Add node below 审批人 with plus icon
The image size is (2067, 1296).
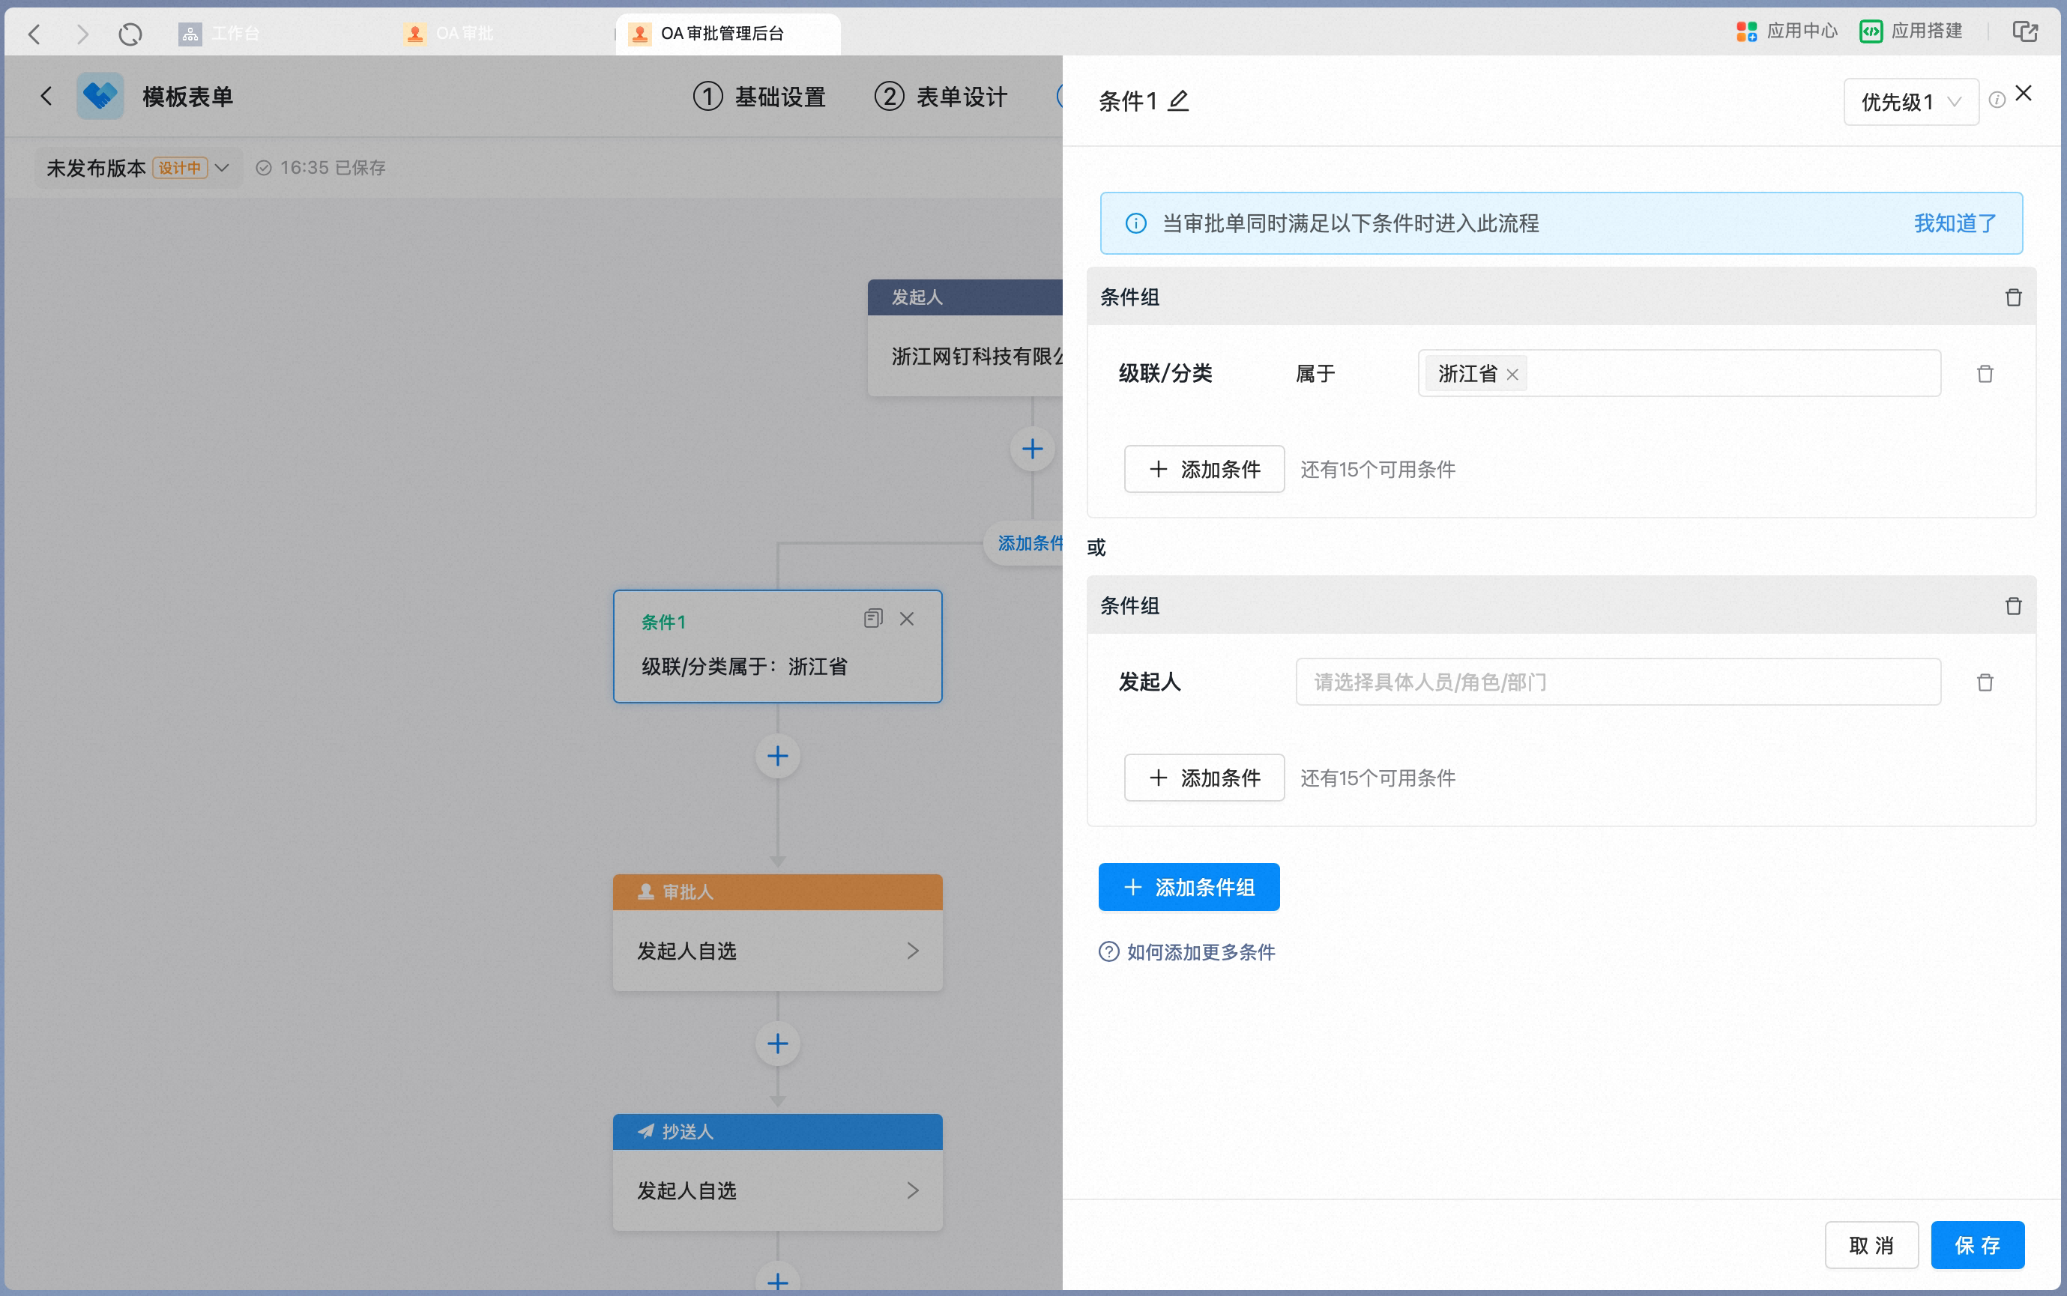pos(778,1043)
